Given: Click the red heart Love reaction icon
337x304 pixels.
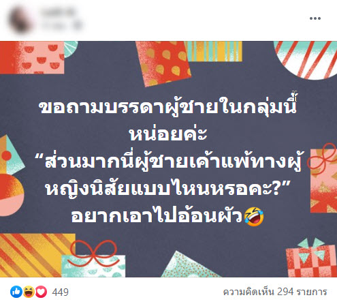Looking at the screenshot, I should pos(41,292).
